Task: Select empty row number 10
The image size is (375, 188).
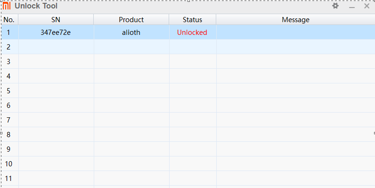Action: pyautogui.click(x=188, y=163)
